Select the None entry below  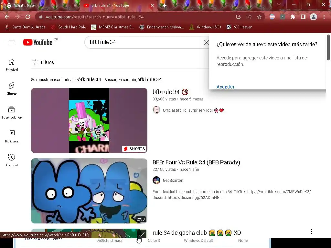(x=243, y=240)
